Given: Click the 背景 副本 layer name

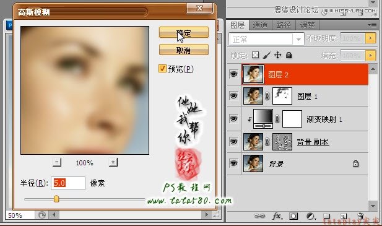Looking at the screenshot, I should click(313, 142).
